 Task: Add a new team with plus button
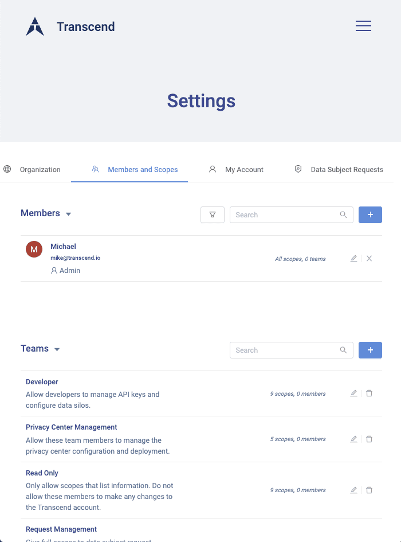370,350
